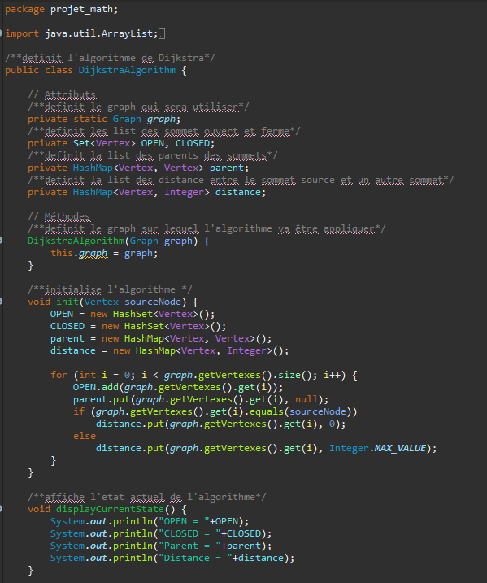This screenshot has width=487, height=583.
Task: Click MAX_VALUE in the second distance.put
Action: (x=400, y=448)
